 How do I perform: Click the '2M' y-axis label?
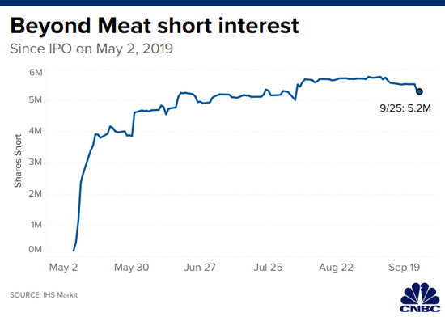coord(35,193)
